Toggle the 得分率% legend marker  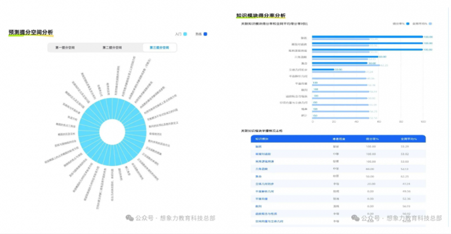pos(406,24)
